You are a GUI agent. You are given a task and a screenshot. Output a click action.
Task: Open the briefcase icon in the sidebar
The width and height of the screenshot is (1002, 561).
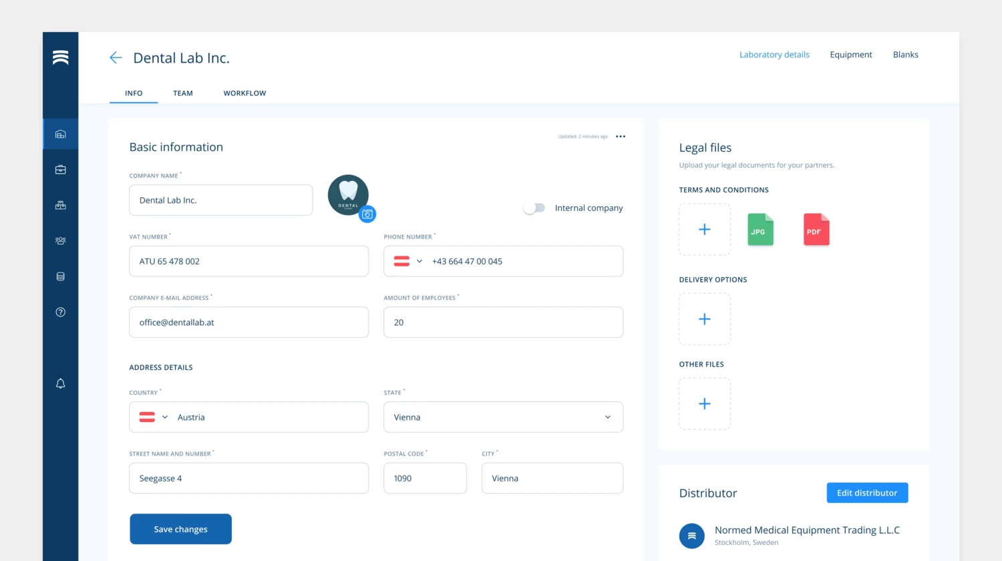coord(61,170)
